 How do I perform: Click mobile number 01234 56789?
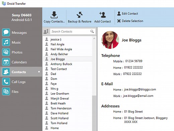(134, 61)
